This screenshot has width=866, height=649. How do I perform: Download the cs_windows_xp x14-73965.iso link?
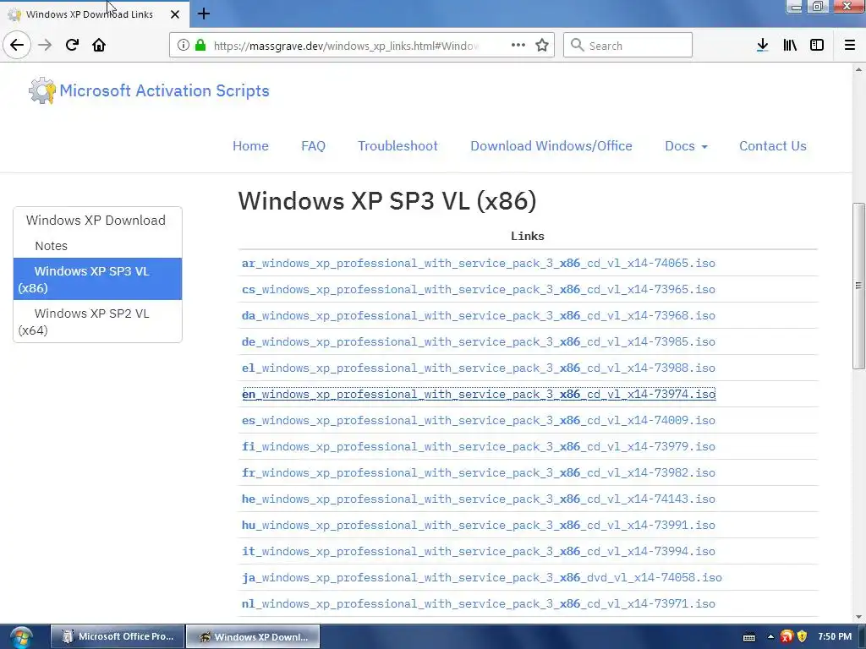479,289
